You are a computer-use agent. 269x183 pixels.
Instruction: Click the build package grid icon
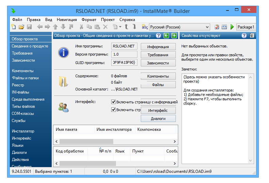[224, 27]
